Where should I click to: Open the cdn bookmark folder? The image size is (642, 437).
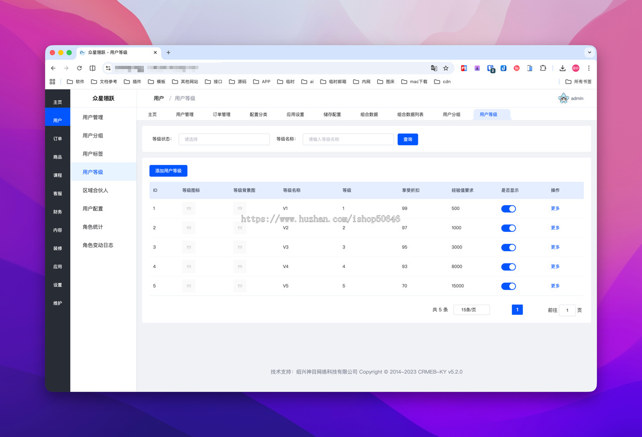[x=442, y=82]
